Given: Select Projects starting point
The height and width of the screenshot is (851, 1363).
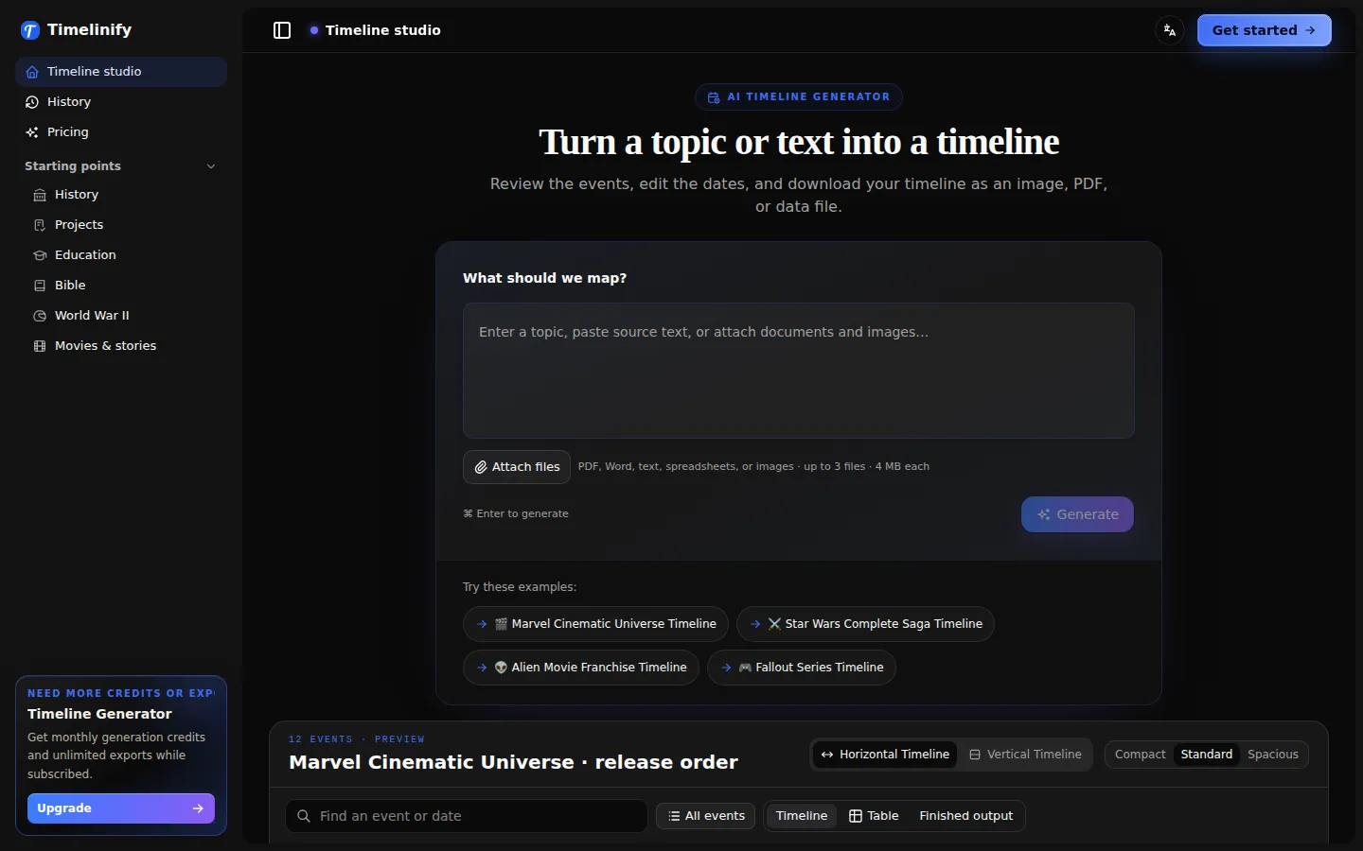Looking at the screenshot, I should click(x=125, y=225).
